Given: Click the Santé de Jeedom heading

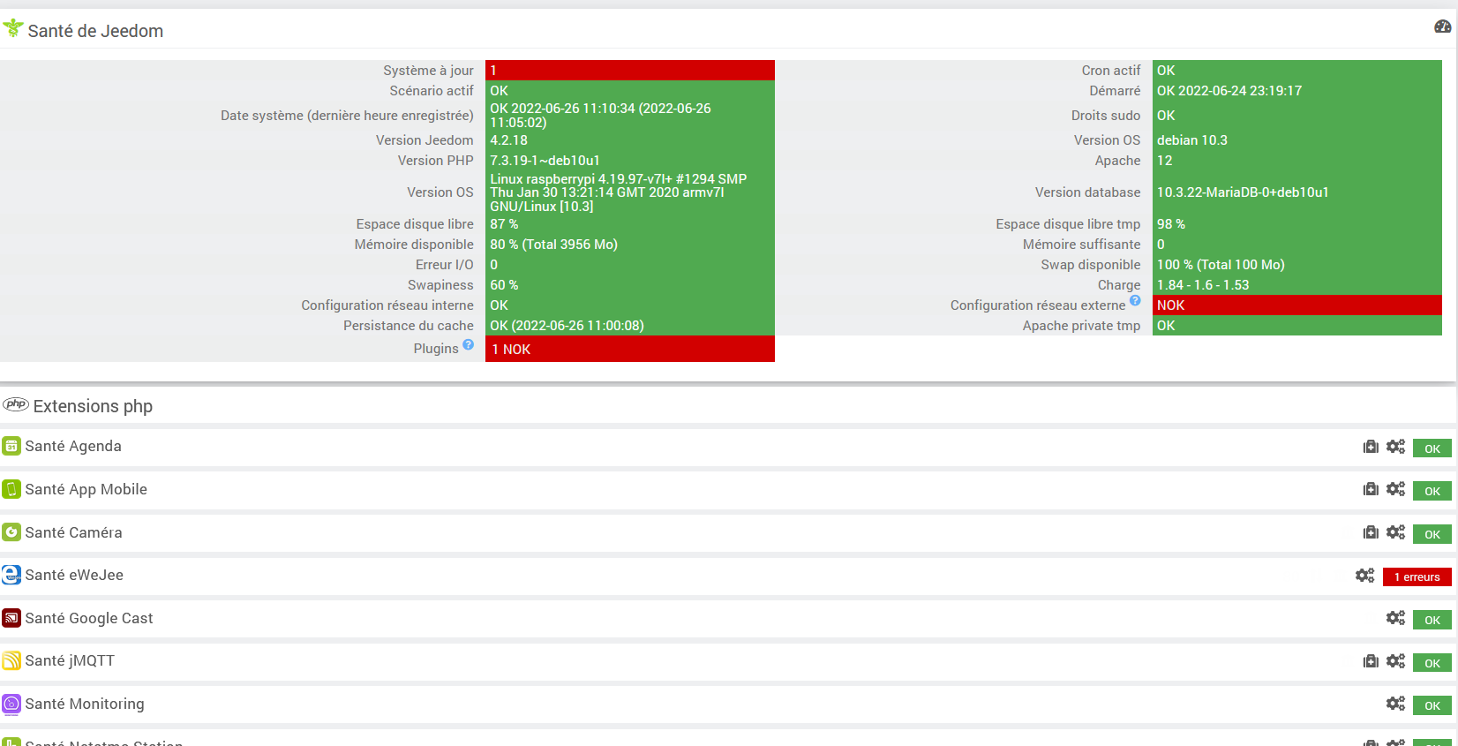Looking at the screenshot, I should pyautogui.click(x=95, y=31).
